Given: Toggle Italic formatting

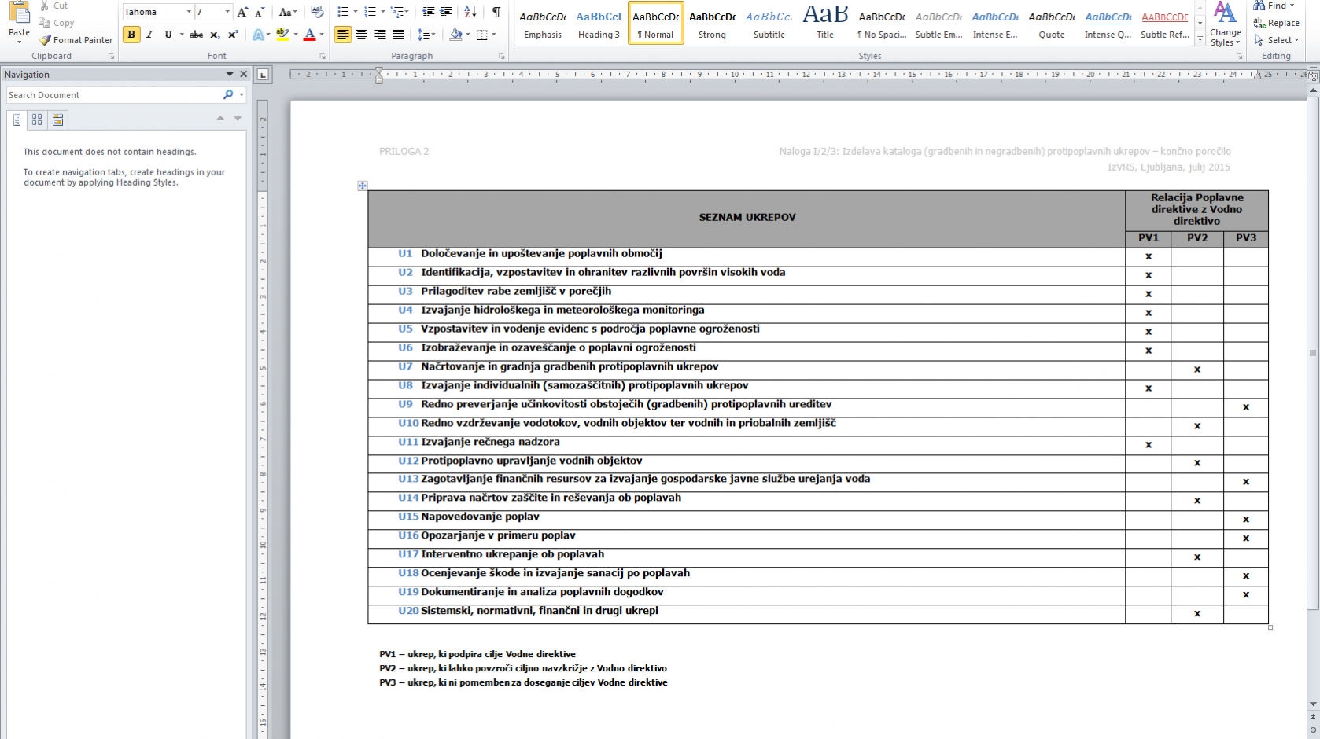Looking at the screenshot, I should (x=149, y=35).
